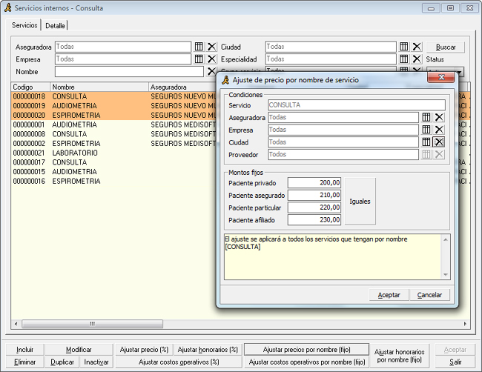Screen dimensions: 482x372
Task: Select row 000000018 CONSULTA
Action: pyautogui.click(x=113, y=96)
